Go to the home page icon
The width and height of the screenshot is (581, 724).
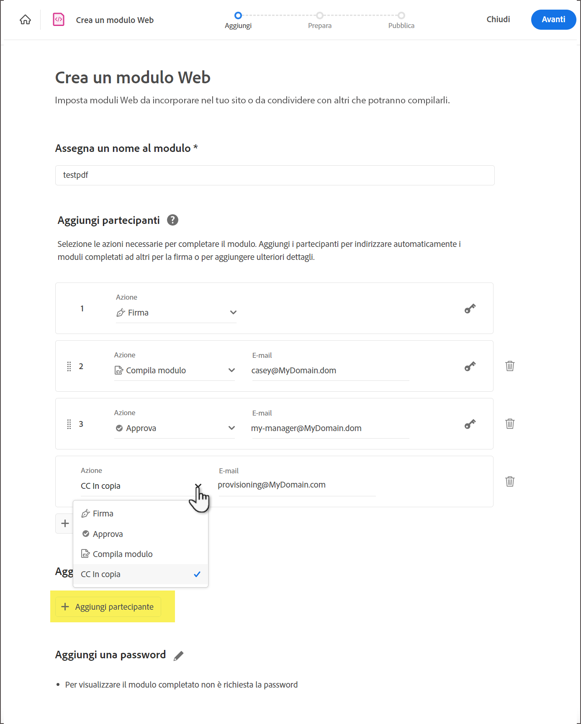[25, 20]
